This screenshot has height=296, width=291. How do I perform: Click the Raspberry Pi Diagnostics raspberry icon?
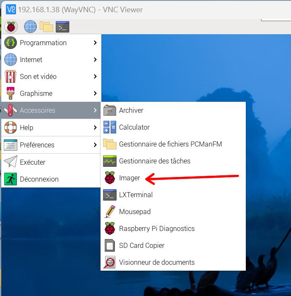tap(110, 228)
